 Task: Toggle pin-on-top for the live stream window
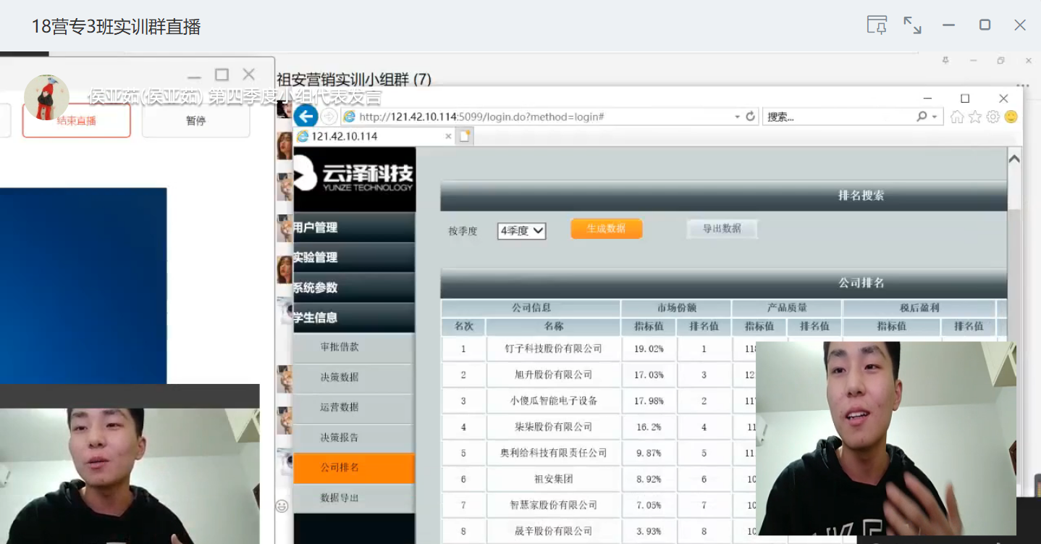(x=877, y=25)
